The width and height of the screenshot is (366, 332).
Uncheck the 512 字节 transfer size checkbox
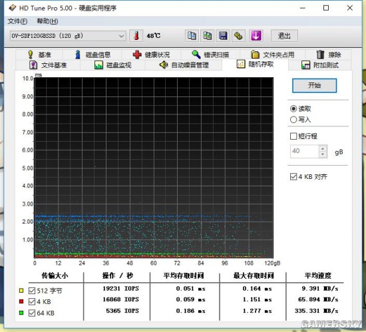pyautogui.click(x=32, y=291)
